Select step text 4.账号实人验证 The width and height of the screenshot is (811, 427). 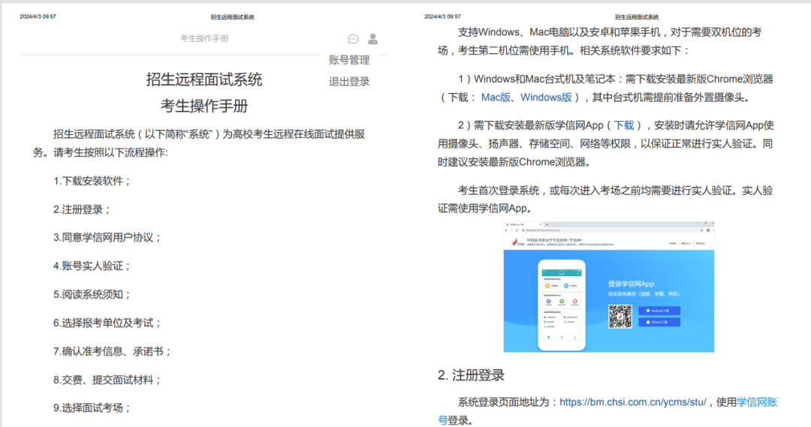(92, 266)
